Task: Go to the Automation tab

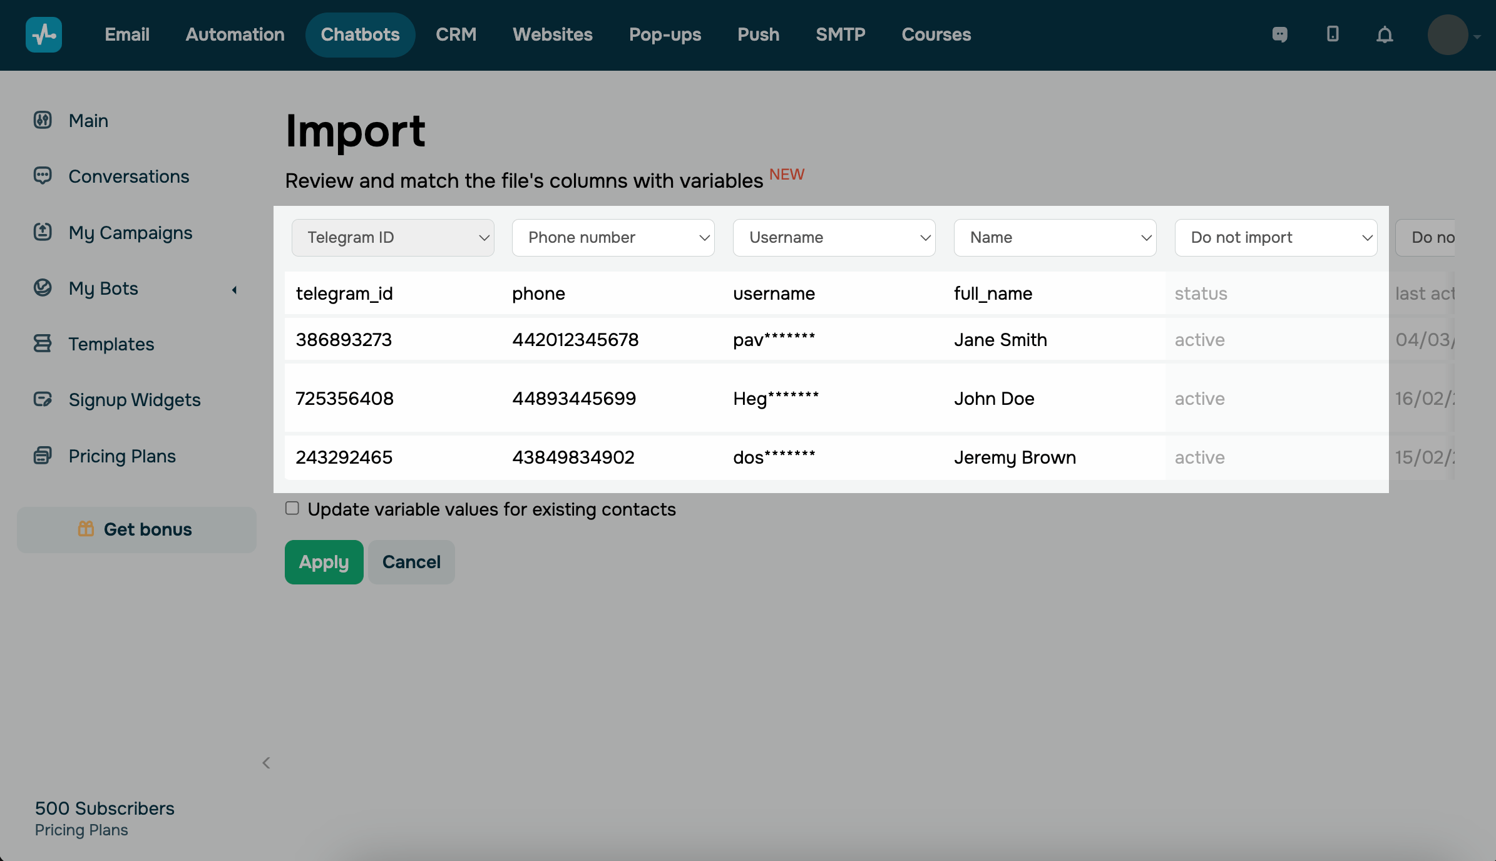Action: pos(235,34)
